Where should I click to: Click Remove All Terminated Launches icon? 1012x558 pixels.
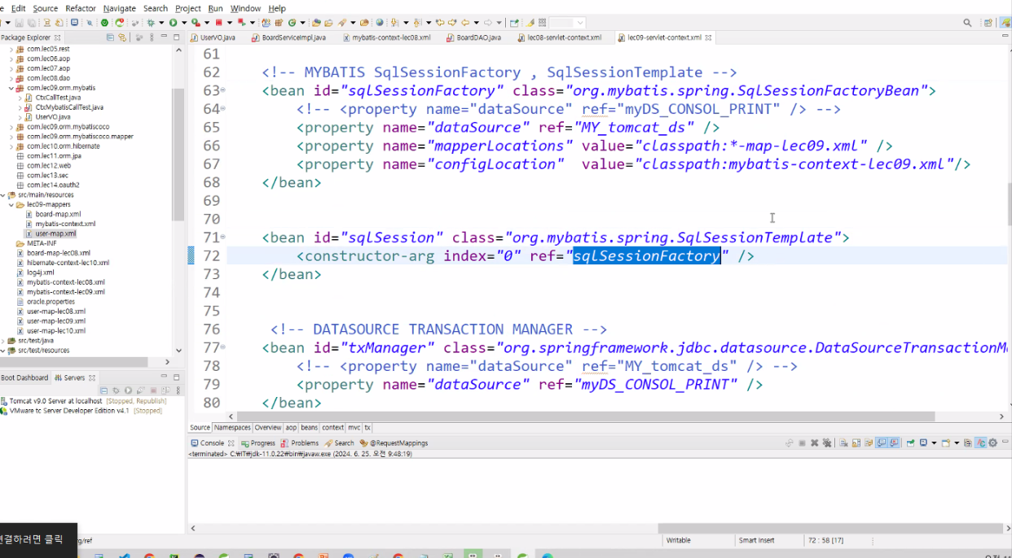click(x=827, y=443)
